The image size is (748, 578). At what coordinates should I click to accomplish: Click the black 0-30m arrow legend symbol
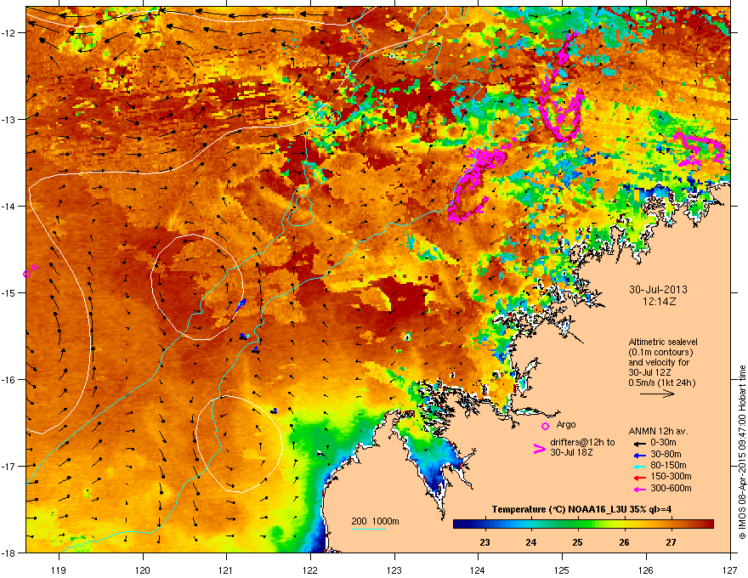point(639,443)
